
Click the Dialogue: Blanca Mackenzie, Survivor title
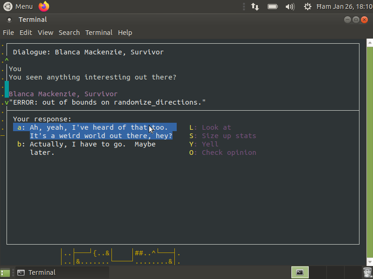[x=88, y=52]
